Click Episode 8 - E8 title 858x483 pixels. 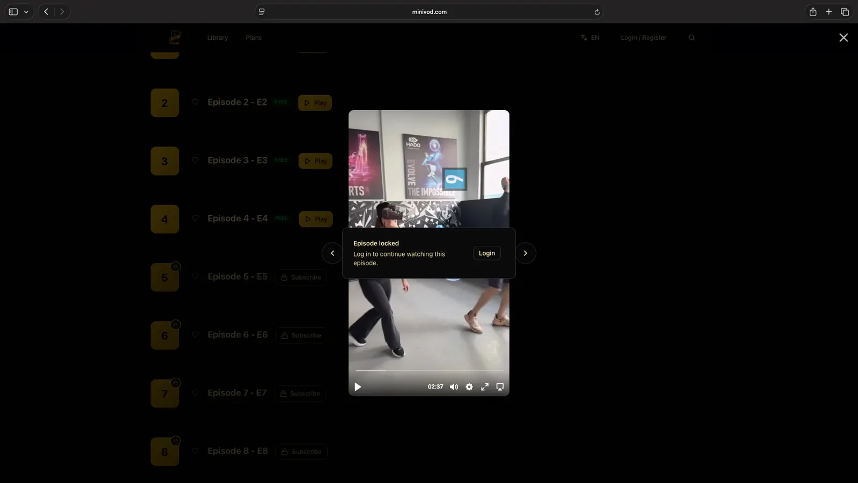pyautogui.click(x=238, y=451)
